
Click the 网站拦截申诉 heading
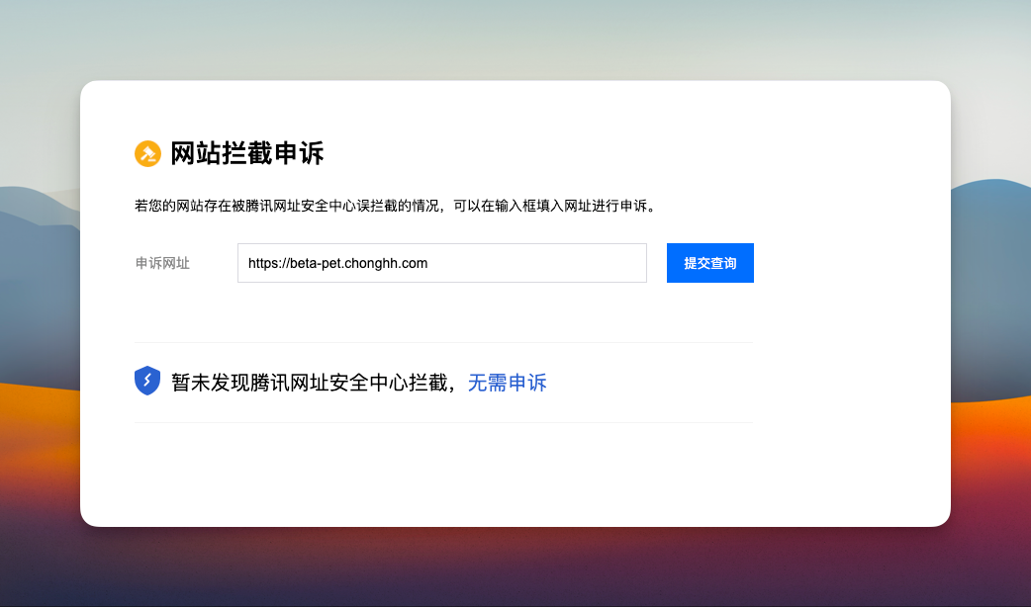point(247,153)
